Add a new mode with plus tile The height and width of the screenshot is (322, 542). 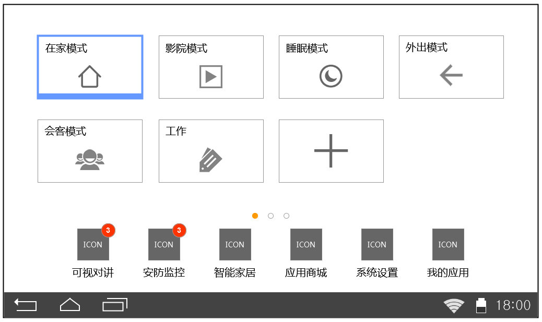[x=331, y=151]
